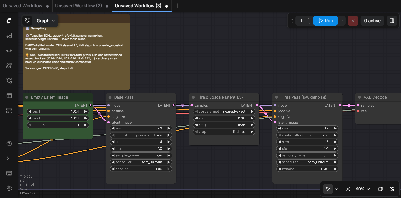Open the templates layout sidebar icon

tap(9, 95)
